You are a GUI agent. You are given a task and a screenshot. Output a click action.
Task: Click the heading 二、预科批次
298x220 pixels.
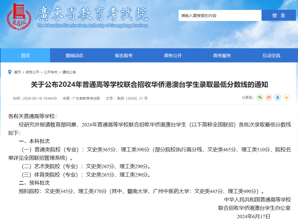(34, 183)
